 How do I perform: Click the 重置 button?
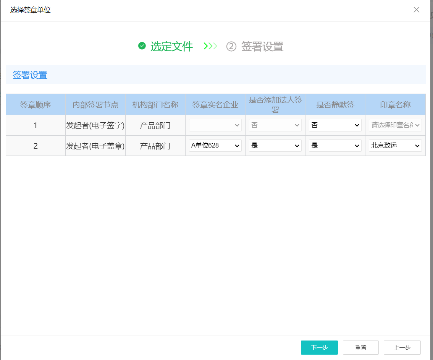(x=360, y=347)
